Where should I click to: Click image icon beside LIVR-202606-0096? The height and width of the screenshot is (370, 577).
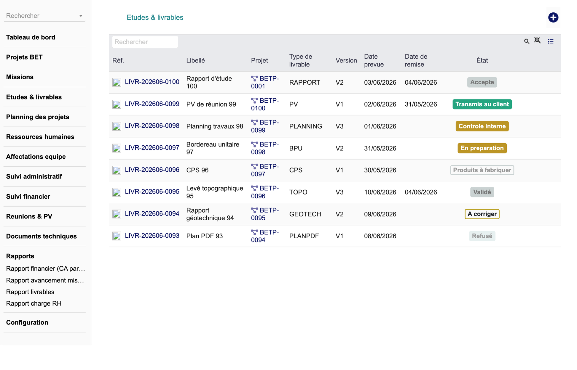point(117,170)
